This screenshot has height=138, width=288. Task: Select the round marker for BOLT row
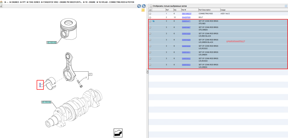pos(150,18)
